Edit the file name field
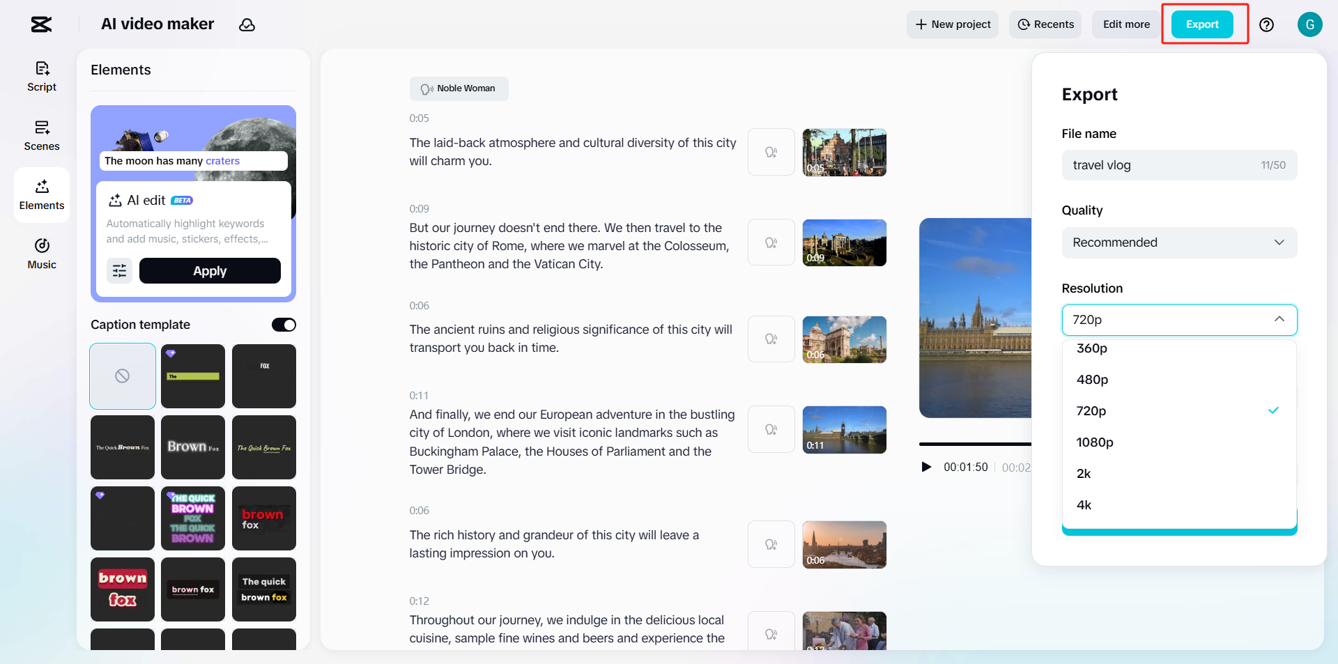This screenshot has height=664, width=1338. click(x=1164, y=165)
